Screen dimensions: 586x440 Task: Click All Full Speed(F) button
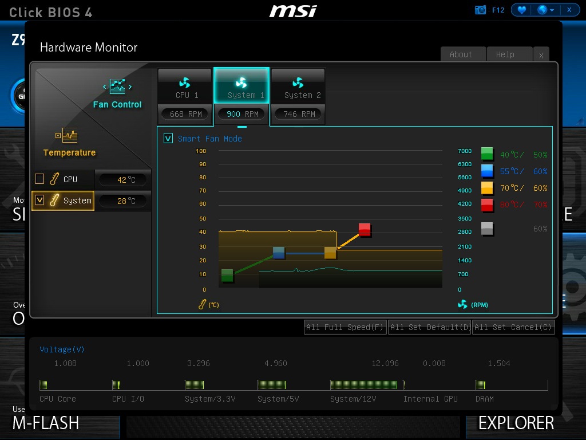345,327
